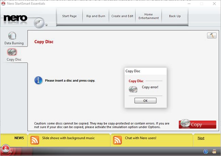The image size is (221, 156).
Task: Click the NEWS label in the yellow bar
Action: 19,138
